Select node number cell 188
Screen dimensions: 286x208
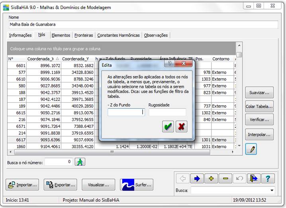17,92
